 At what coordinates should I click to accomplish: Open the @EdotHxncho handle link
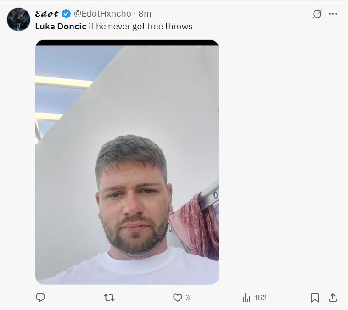point(102,14)
